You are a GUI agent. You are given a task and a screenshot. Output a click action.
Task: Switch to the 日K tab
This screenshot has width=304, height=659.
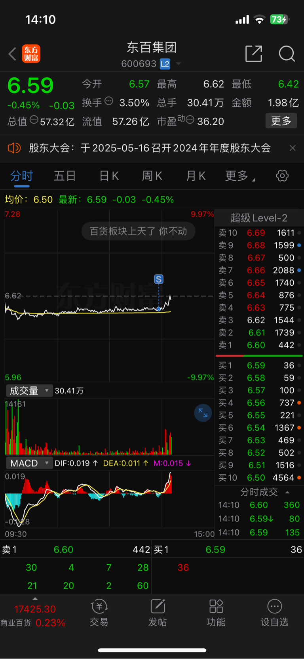[x=109, y=176]
